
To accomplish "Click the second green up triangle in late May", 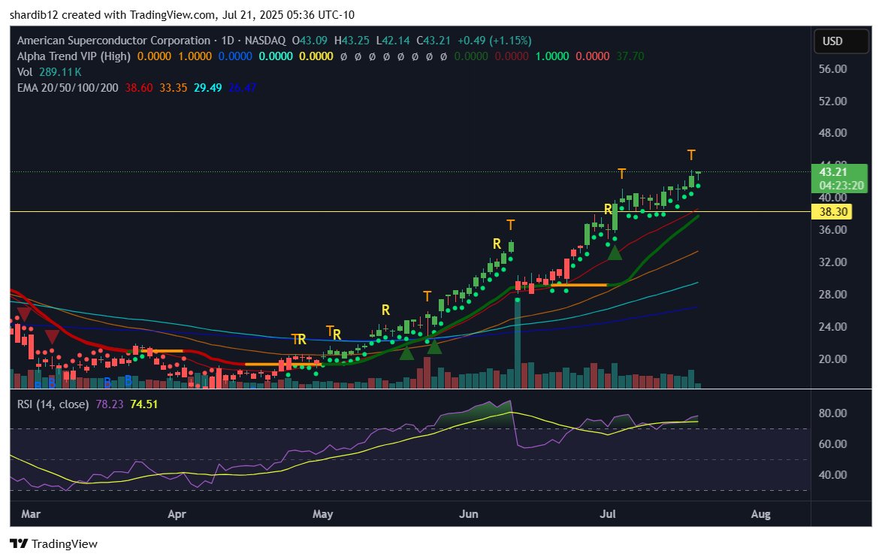I will click(434, 347).
